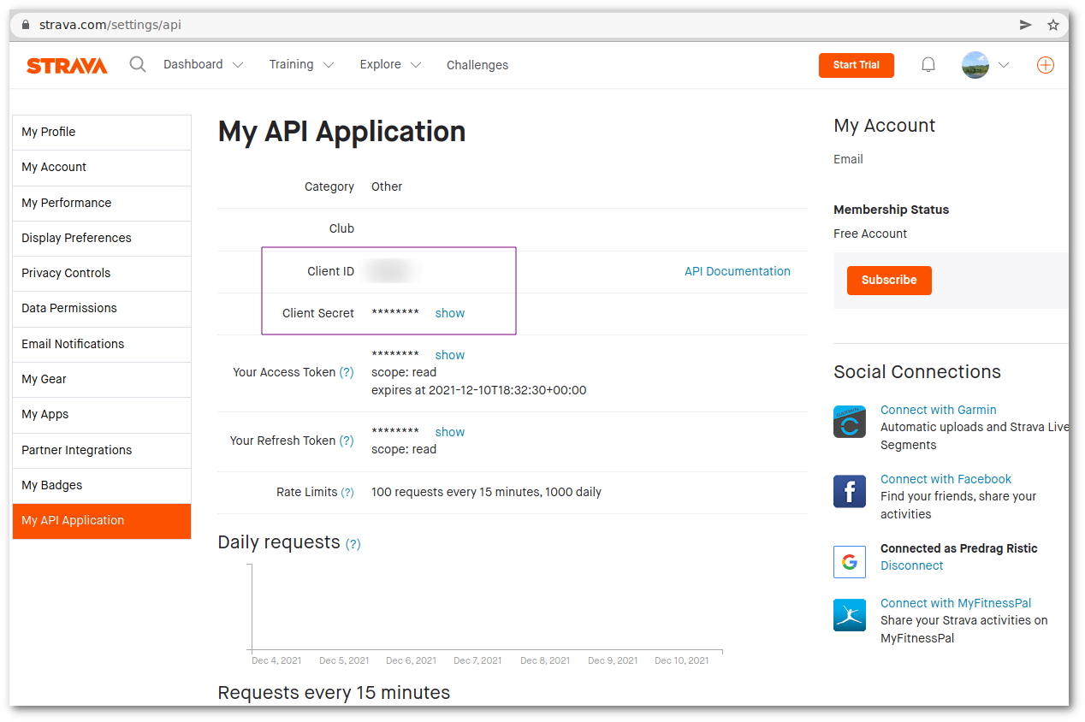Select My API Application in sidebar
Image resolution: width=1085 pixels, height=722 pixels.
[102, 521]
